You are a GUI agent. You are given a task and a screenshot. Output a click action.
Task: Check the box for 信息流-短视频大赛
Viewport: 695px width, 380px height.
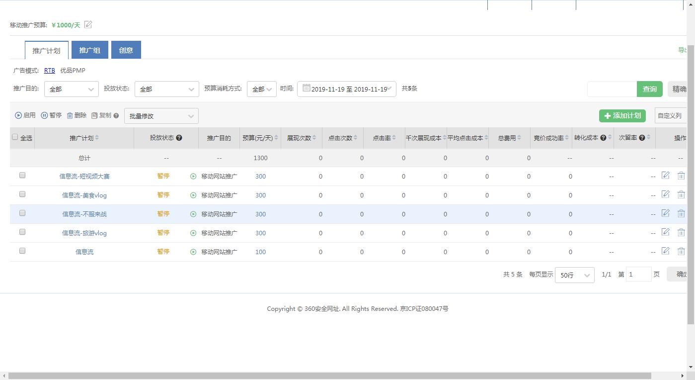pos(22,175)
